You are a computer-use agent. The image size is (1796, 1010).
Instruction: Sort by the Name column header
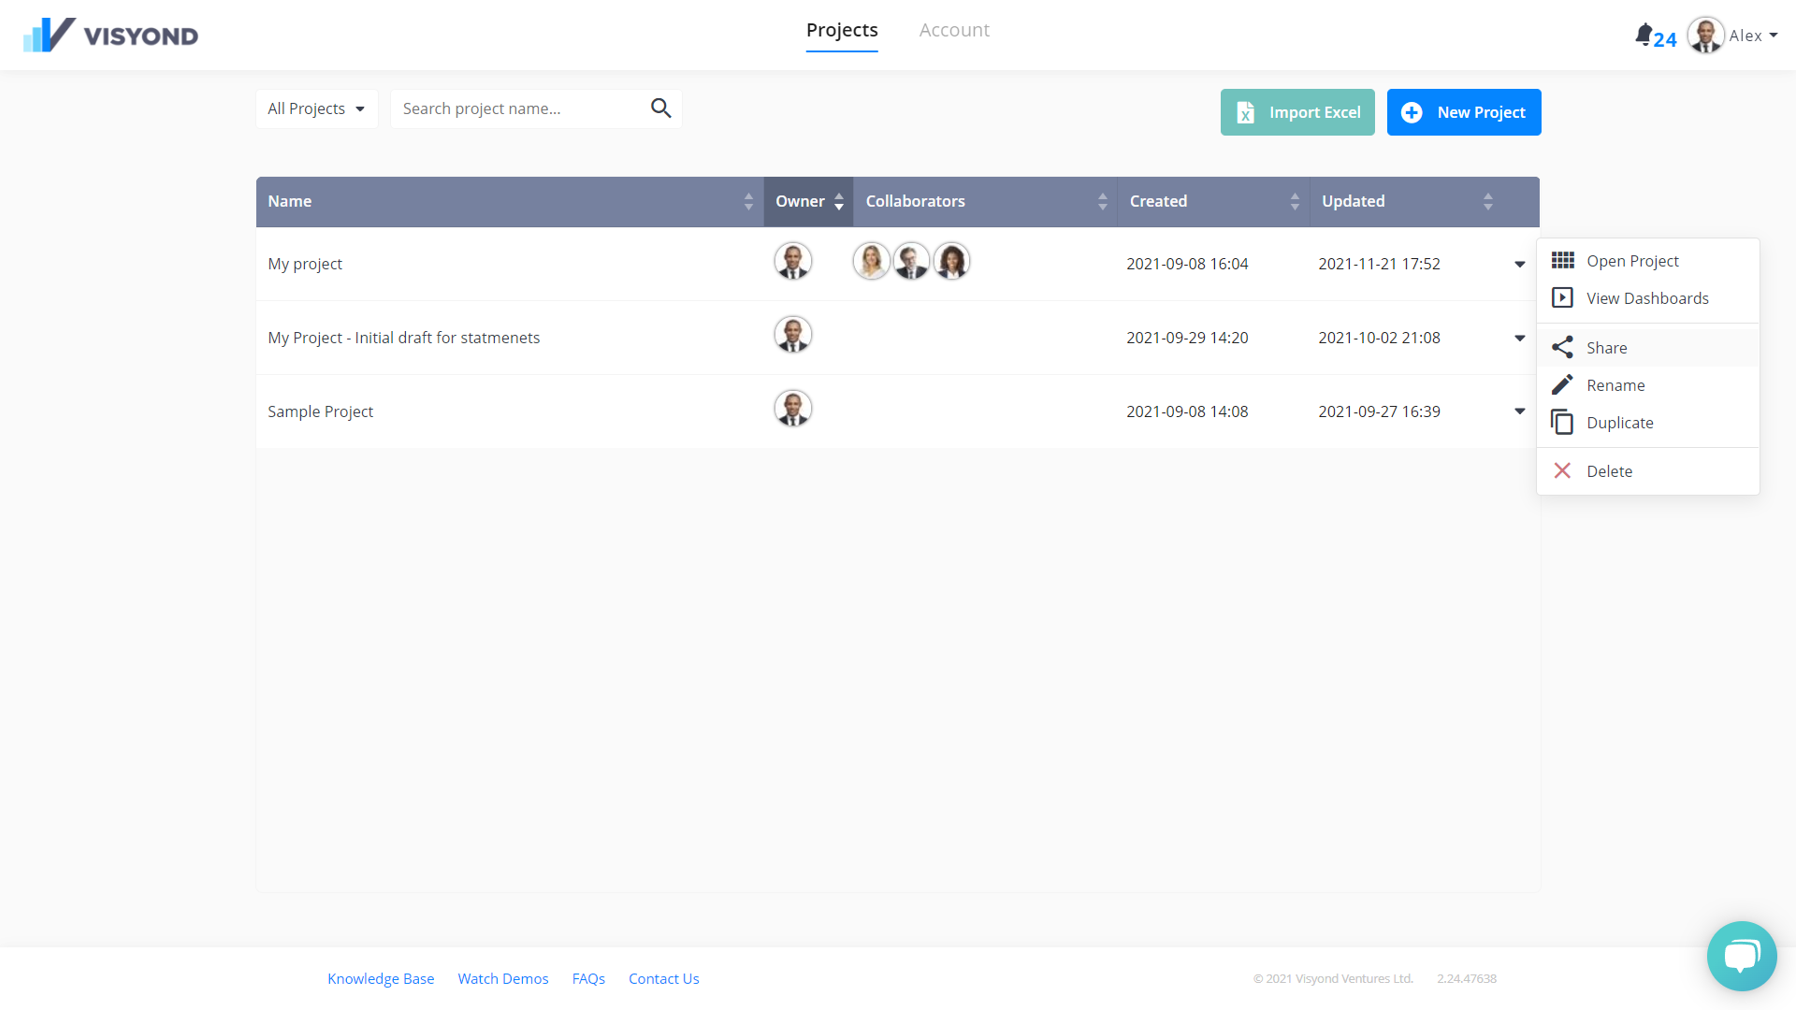510,201
